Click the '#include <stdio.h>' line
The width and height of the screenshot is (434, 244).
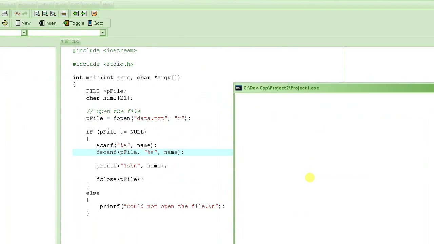(103, 64)
